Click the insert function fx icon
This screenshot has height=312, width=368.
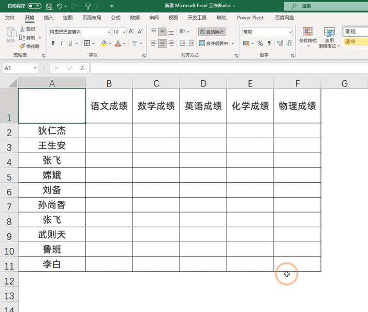click(83, 68)
